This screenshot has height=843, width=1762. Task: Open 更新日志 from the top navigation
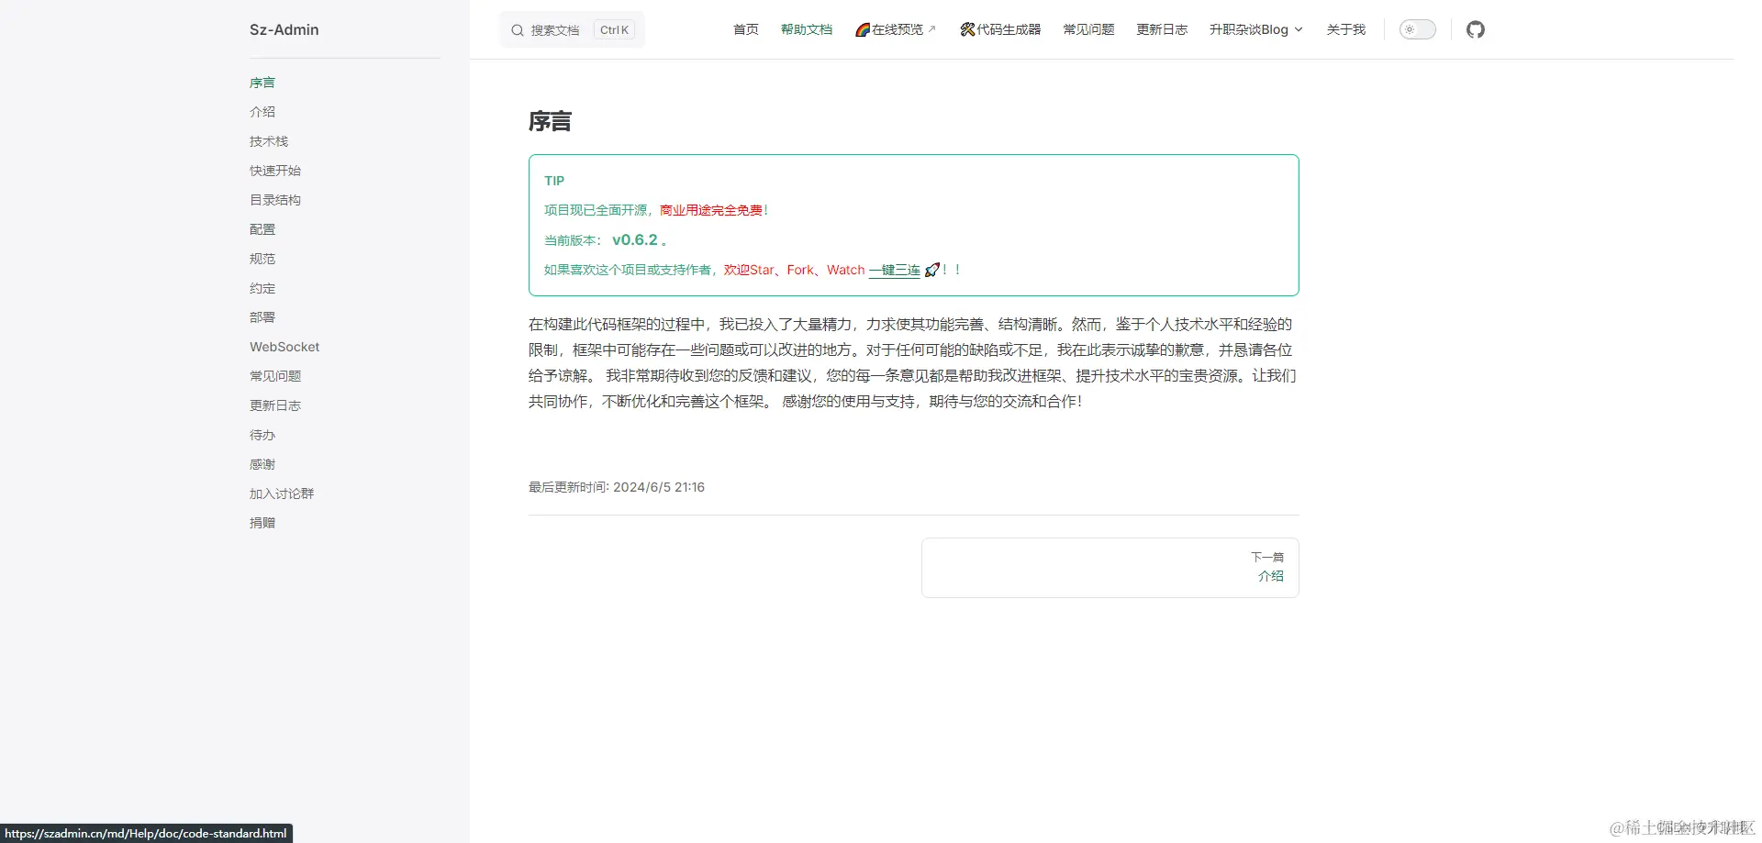pyautogui.click(x=1161, y=29)
